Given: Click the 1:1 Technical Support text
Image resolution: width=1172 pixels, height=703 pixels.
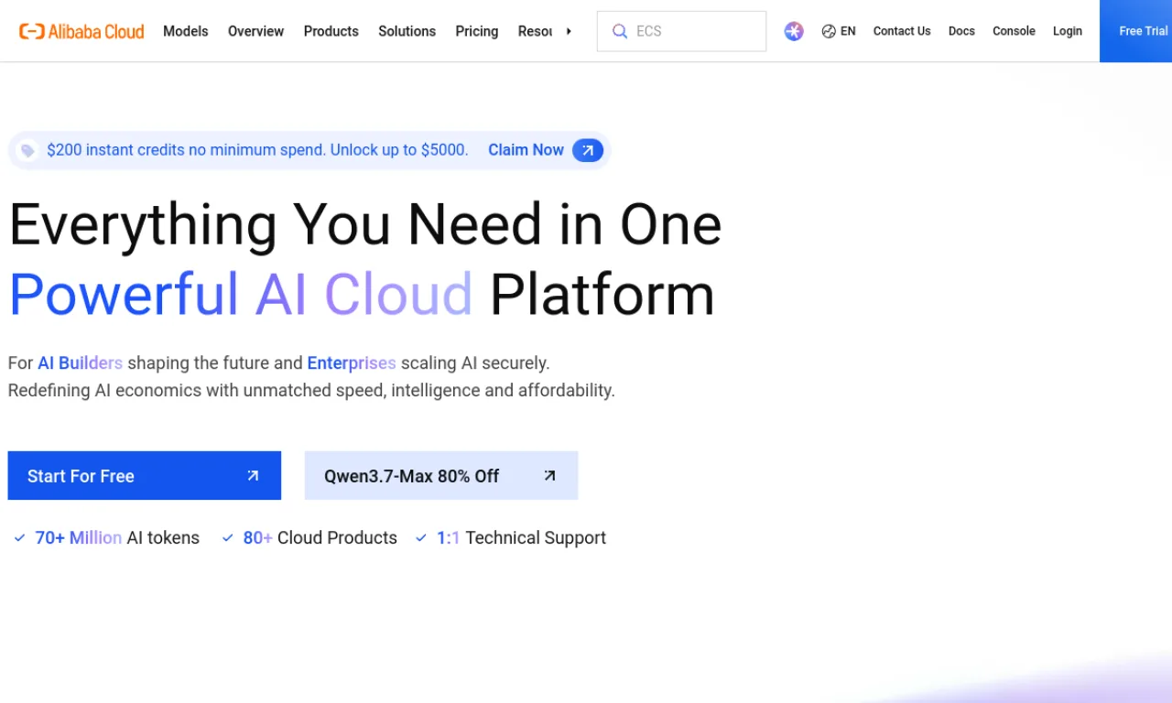Looking at the screenshot, I should pyautogui.click(x=521, y=538).
